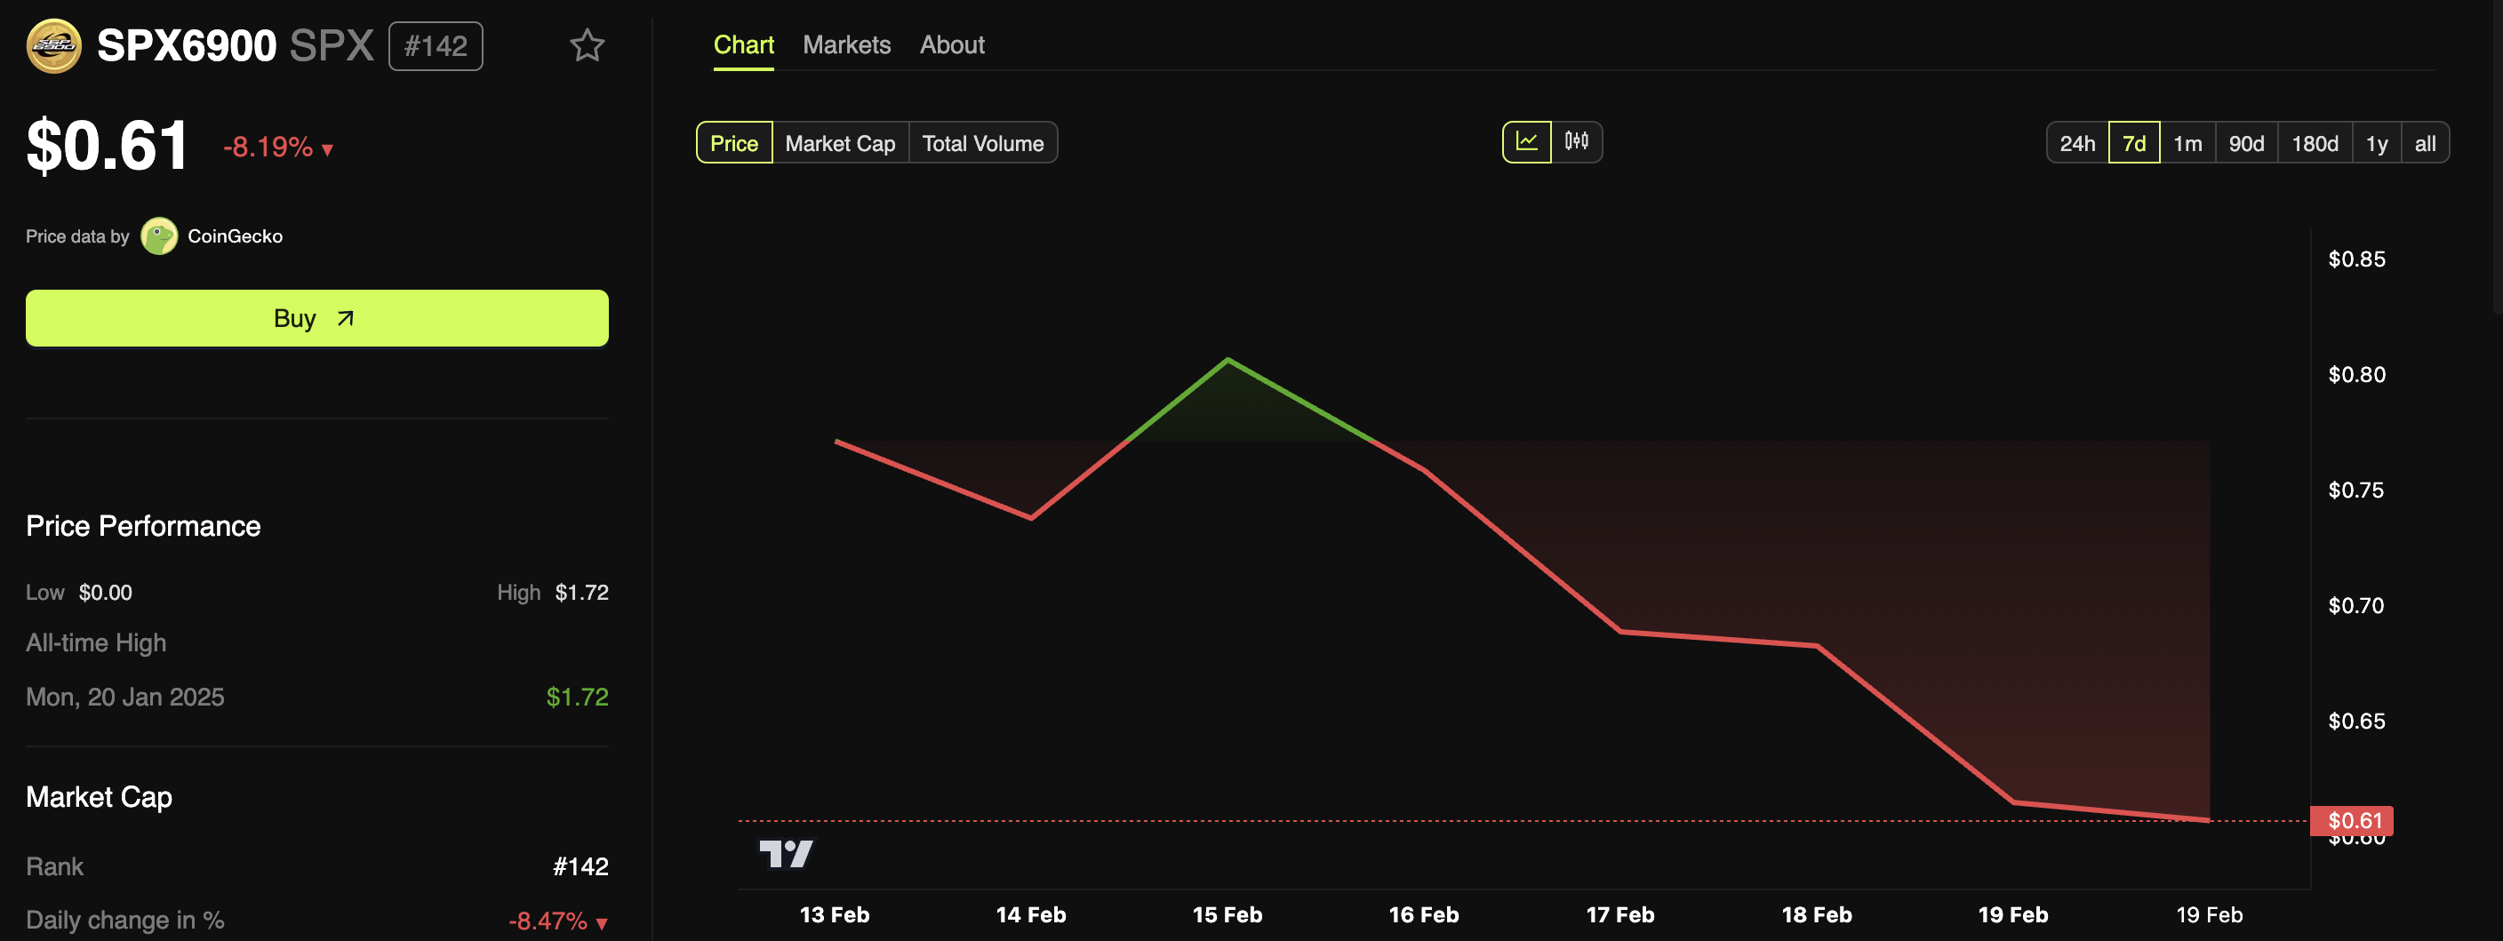Switch to line chart view icon

coord(1526,142)
